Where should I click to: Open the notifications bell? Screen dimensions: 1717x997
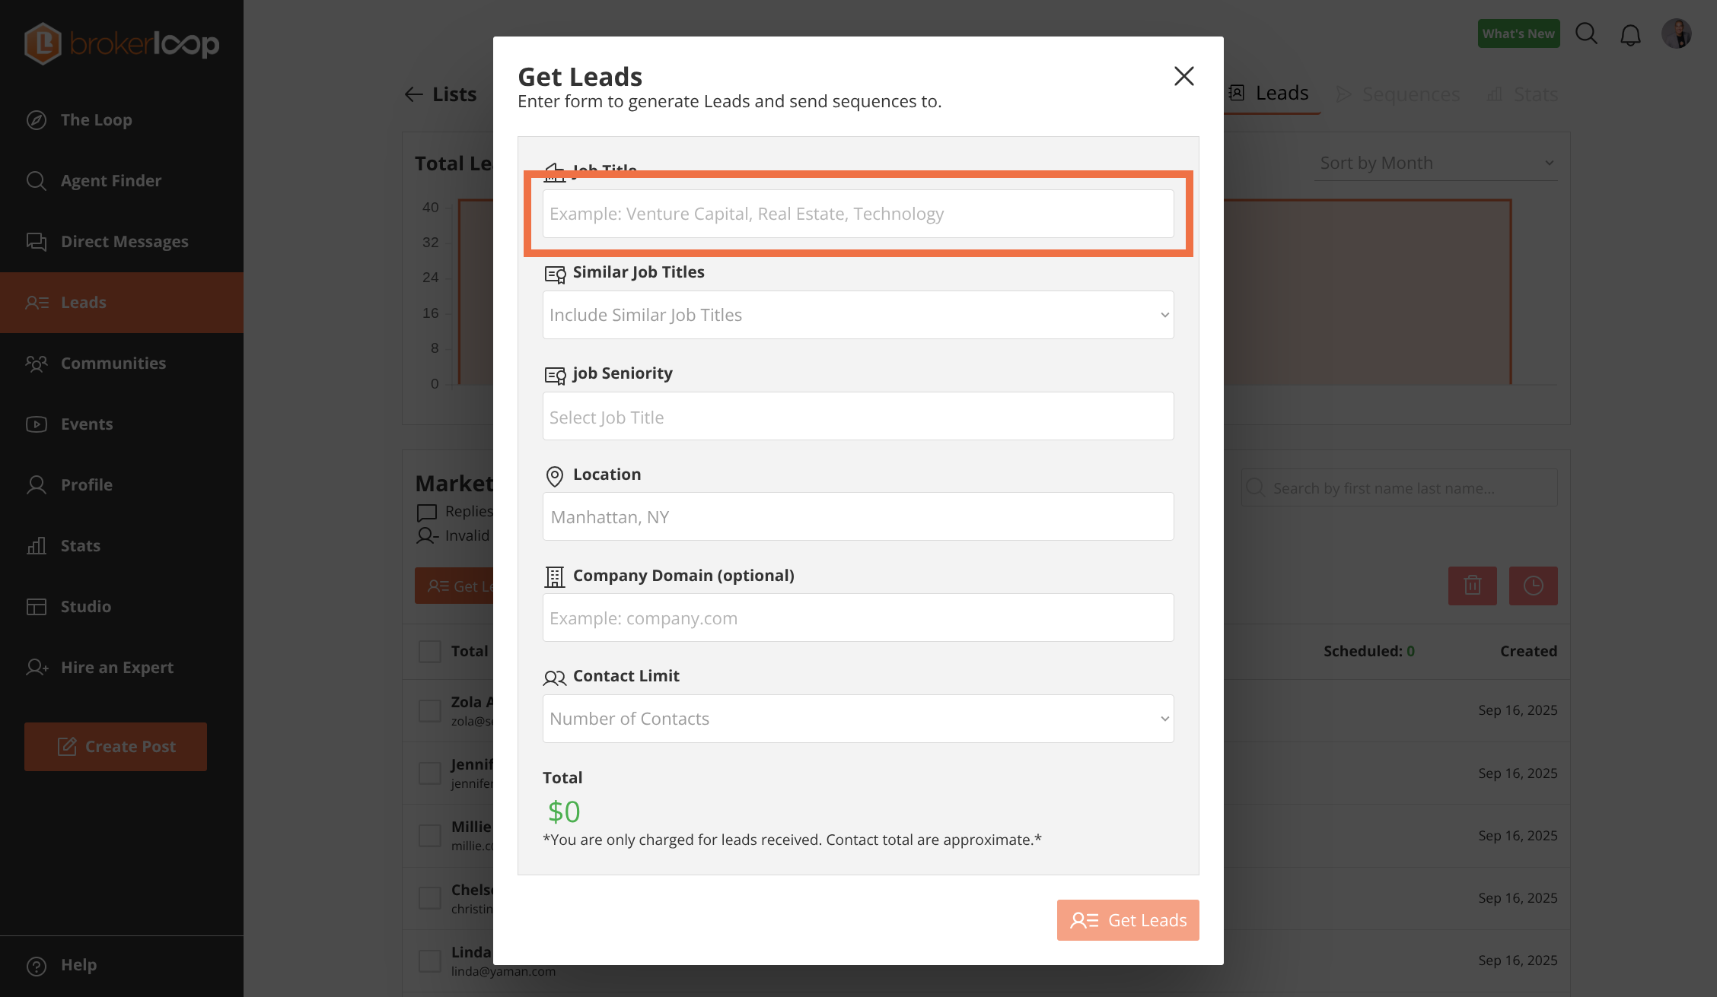(1630, 35)
